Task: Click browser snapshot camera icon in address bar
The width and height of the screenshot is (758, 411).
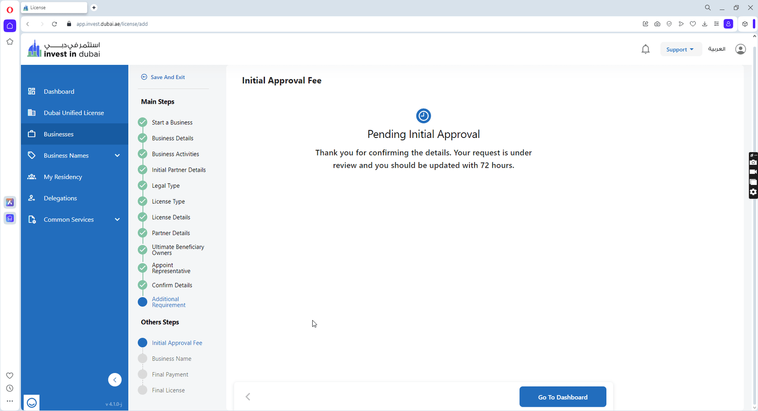Action: 657,24
